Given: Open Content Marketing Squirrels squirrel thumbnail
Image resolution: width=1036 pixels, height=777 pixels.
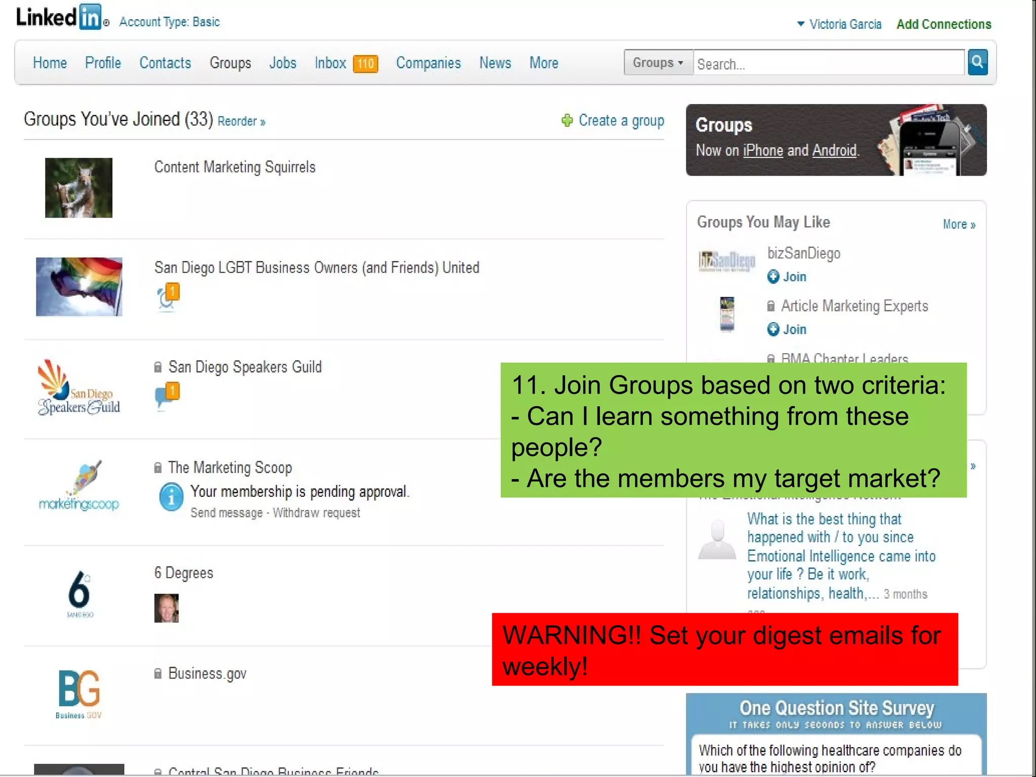Looking at the screenshot, I should [x=79, y=188].
